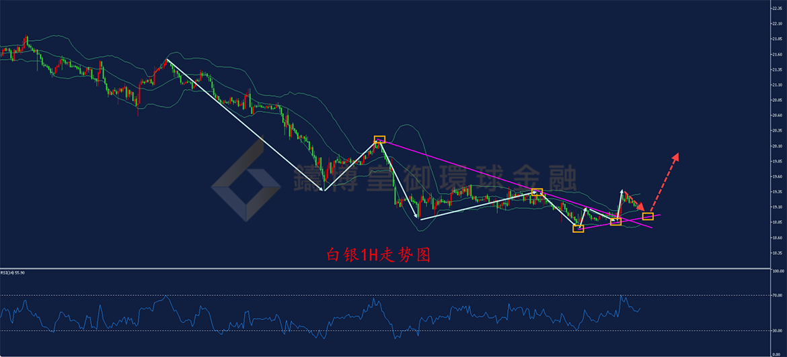Click the 19.10 price axis label

(778, 207)
